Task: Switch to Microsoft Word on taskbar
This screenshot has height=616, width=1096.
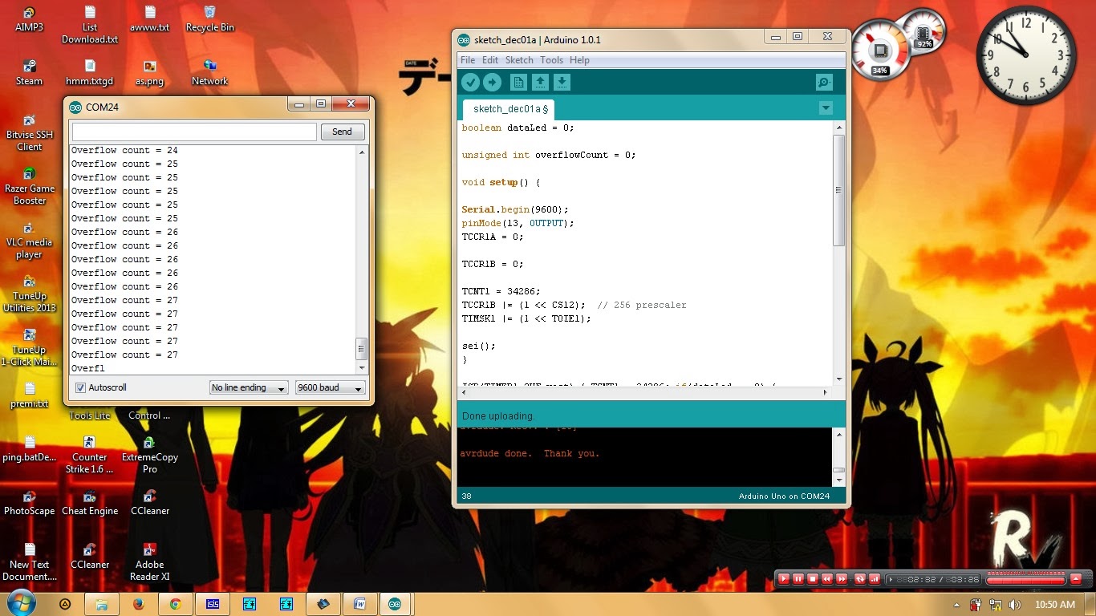Action: point(359,604)
